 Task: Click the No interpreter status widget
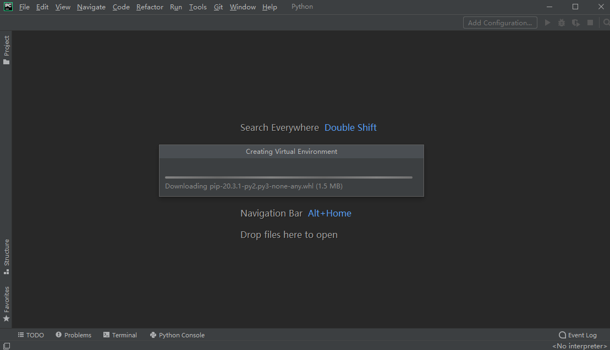point(580,346)
